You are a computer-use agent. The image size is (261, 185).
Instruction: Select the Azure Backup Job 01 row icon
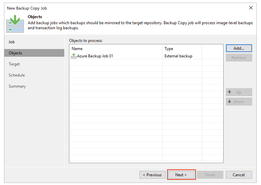click(x=74, y=56)
